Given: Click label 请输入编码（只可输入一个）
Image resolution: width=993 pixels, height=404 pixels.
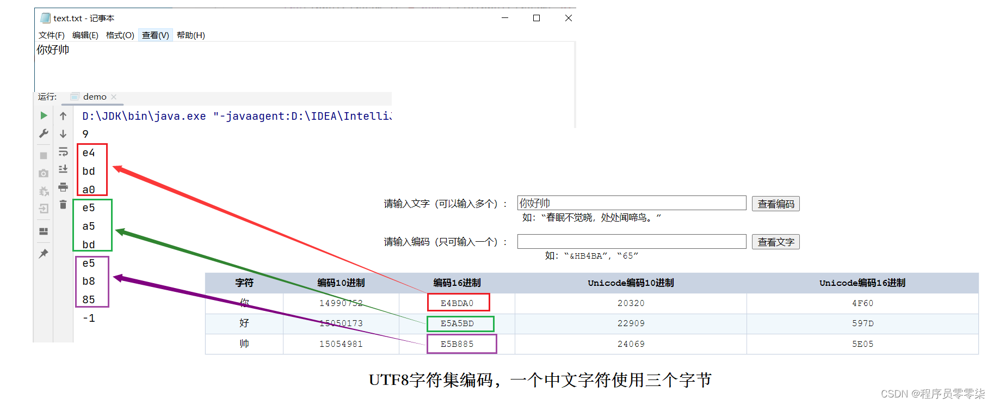Looking at the screenshot, I should tap(445, 242).
